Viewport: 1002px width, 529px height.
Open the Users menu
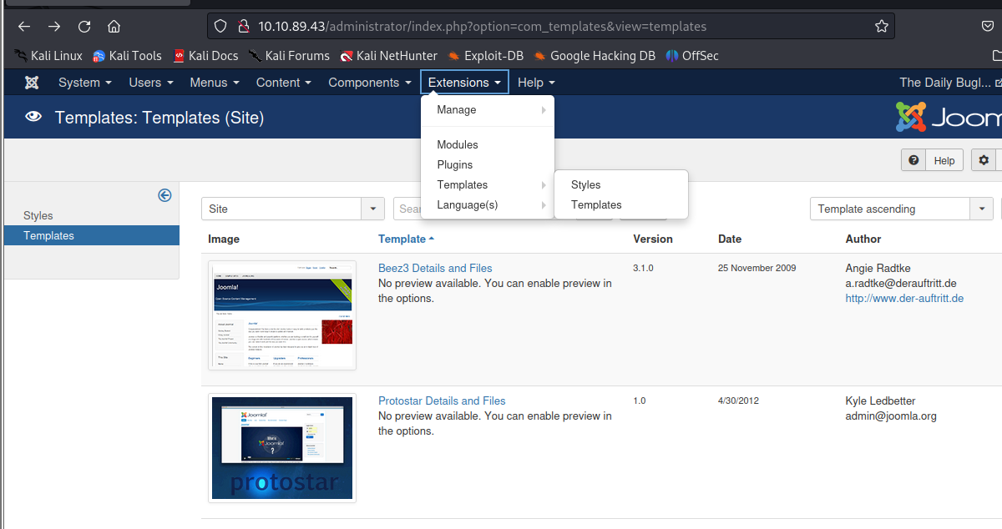pyautogui.click(x=151, y=83)
